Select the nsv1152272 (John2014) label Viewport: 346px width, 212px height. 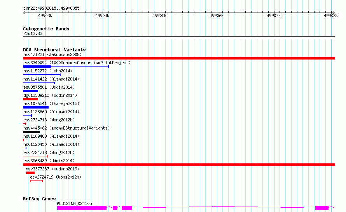48,71
